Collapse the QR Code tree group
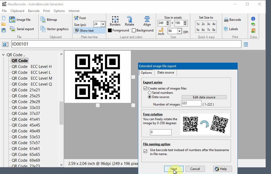This screenshot has height=174, width=271. pyautogui.click(x=3, y=55)
